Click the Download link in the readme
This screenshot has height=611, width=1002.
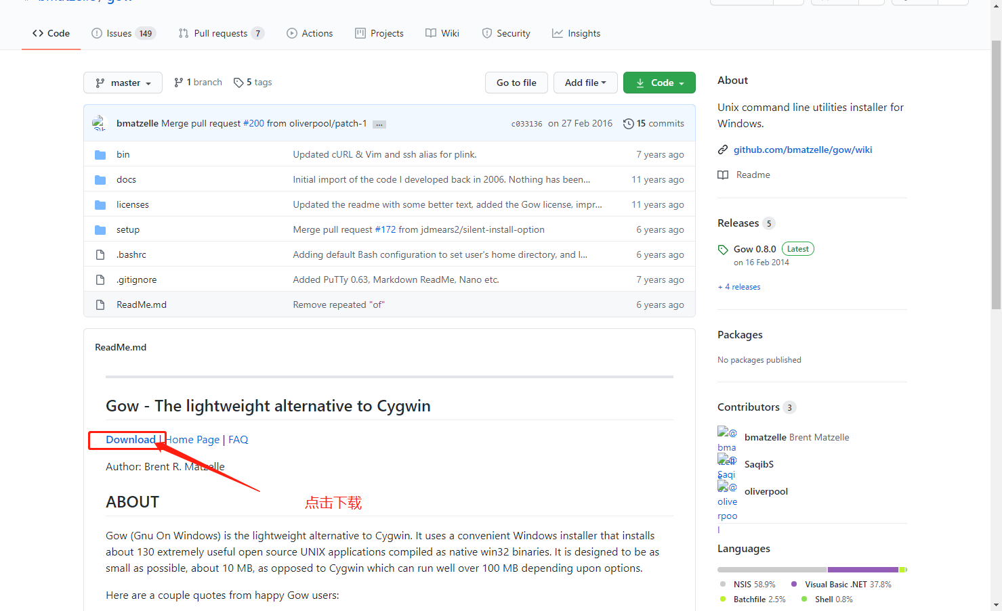coord(131,440)
